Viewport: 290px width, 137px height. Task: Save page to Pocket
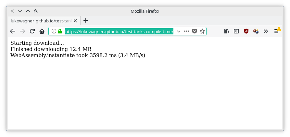[x=195, y=31]
